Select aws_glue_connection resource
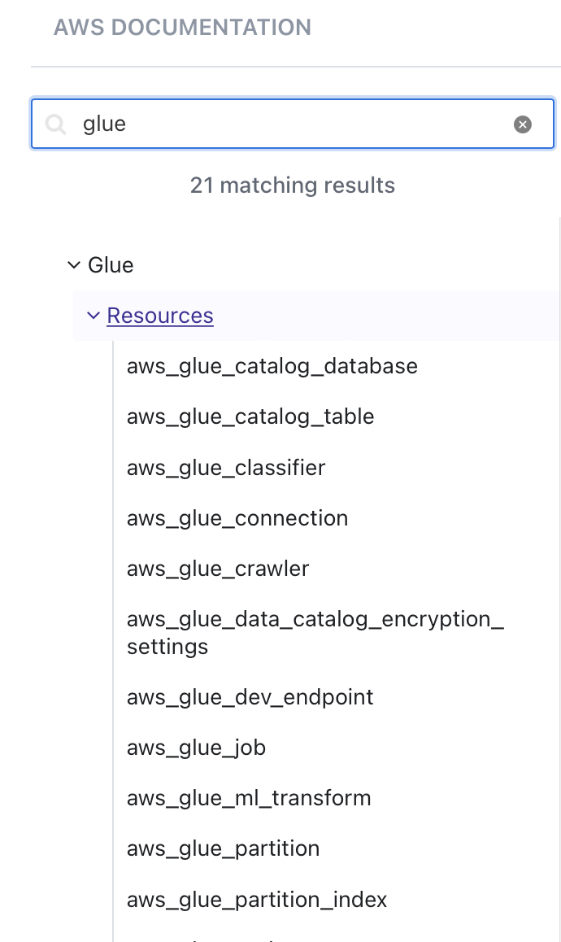Viewport: 561px width, 942px height. tap(237, 518)
